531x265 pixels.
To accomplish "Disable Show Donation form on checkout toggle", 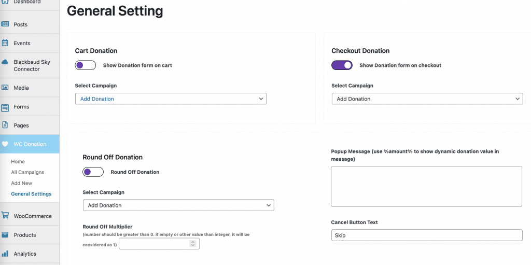I will (342, 65).
